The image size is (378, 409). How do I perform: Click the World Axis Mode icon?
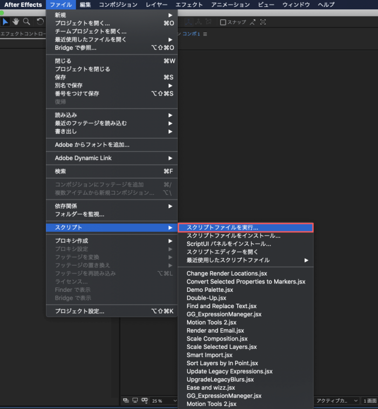198,22
